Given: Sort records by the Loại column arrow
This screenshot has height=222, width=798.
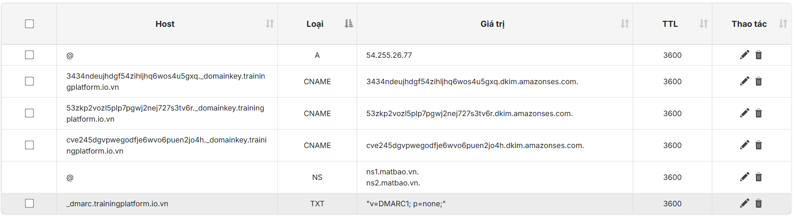Looking at the screenshot, I should tap(349, 24).
